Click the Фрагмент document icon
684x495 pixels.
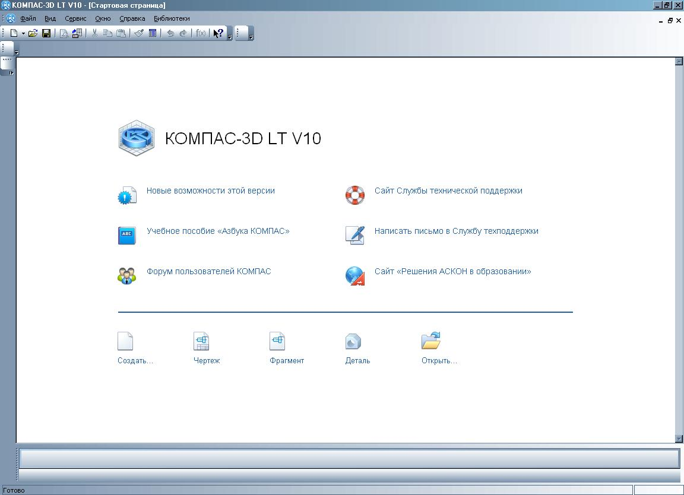coord(277,341)
